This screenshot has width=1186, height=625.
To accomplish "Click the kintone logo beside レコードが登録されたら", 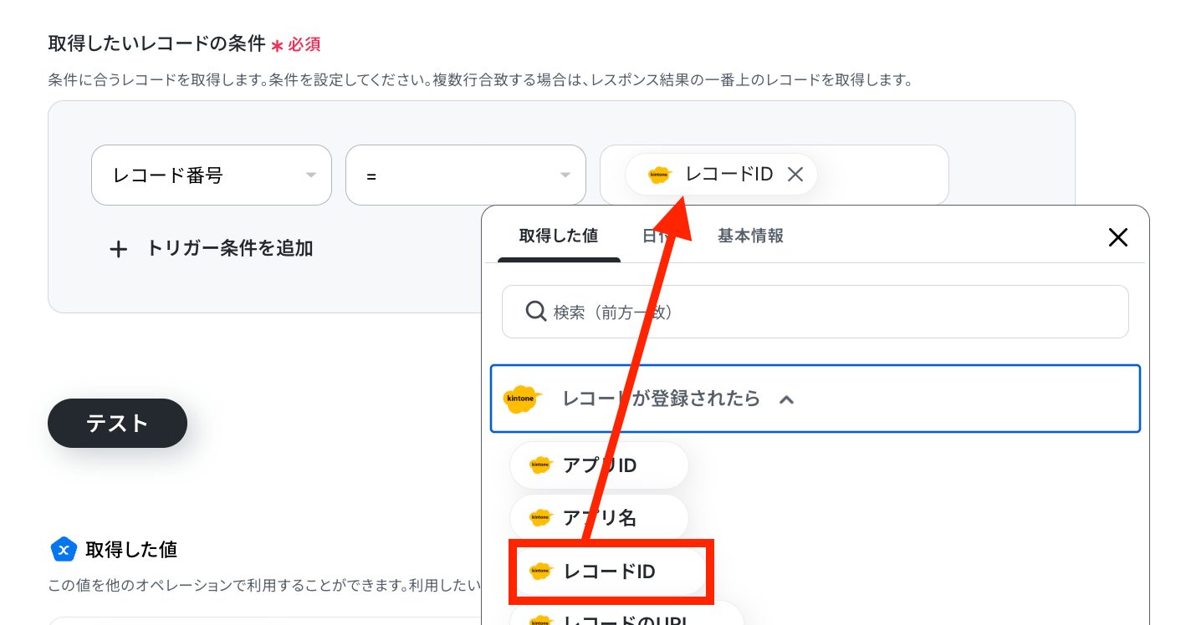I will (523, 399).
